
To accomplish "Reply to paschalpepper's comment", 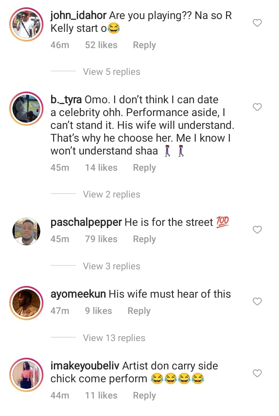I will (144, 239).
